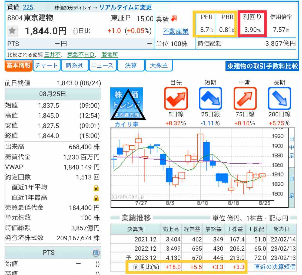Select the 日足 chart tab
The width and height of the screenshot is (302, 275).
[x=292, y=188]
